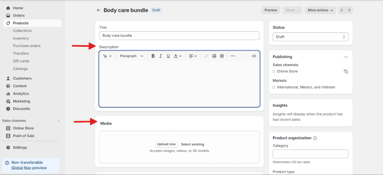Apply italic formatting in description
This screenshot has width=383, height=175.
pyautogui.click(x=160, y=56)
